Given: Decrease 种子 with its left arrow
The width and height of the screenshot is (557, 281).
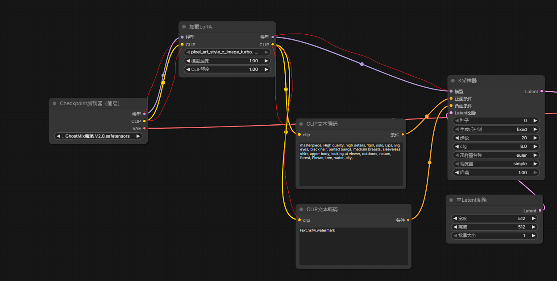Looking at the screenshot, I should click(x=457, y=121).
